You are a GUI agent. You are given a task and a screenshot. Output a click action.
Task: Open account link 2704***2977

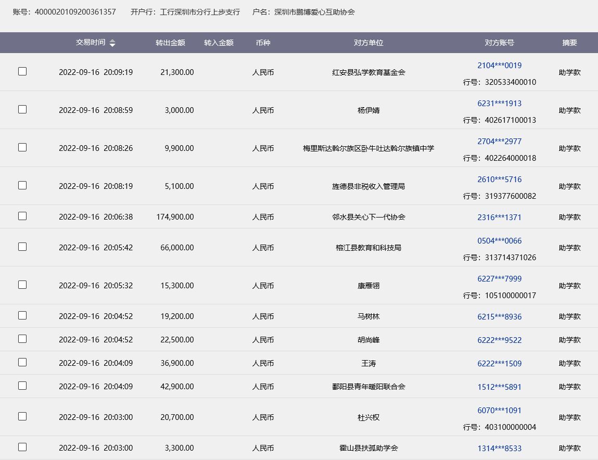point(499,142)
